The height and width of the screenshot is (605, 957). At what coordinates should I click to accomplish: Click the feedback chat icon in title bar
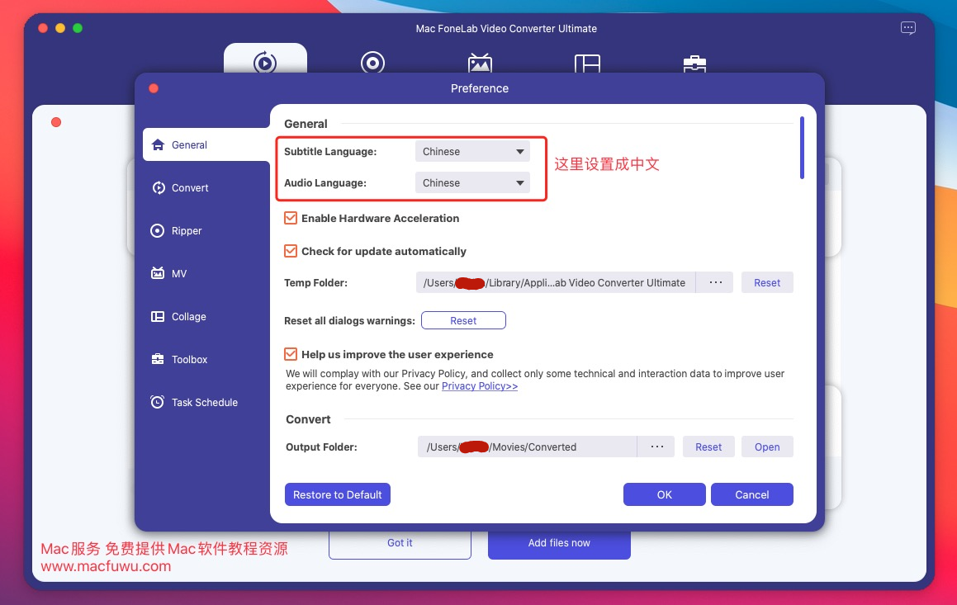coord(908,28)
